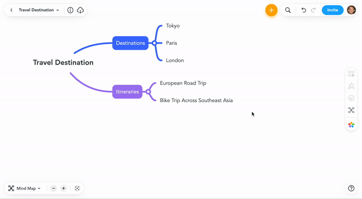362x199 pixels.
Task: Click the orange add plus button
Action: (x=271, y=10)
